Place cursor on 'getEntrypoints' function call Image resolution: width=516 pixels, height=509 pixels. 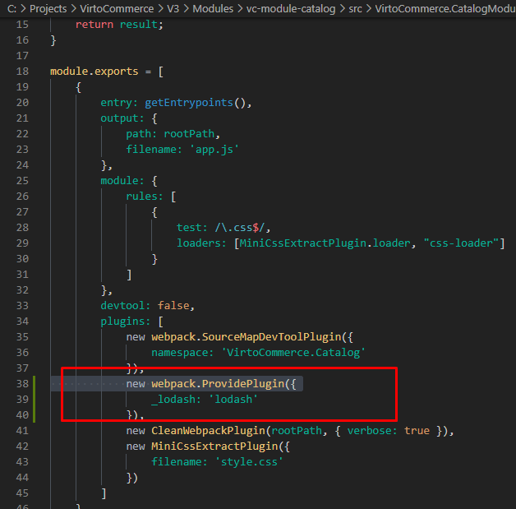point(189,103)
